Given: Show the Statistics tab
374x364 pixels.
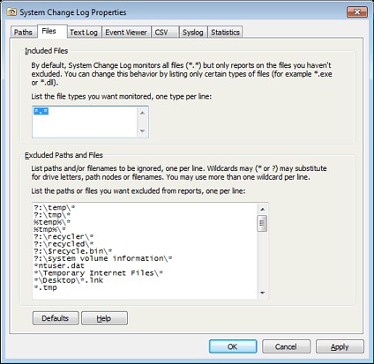Looking at the screenshot, I should tap(225, 33).
